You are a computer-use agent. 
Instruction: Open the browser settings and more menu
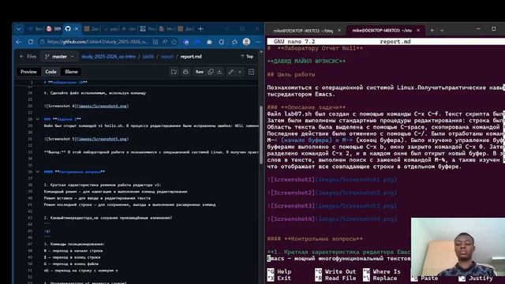tap(258, 42)
